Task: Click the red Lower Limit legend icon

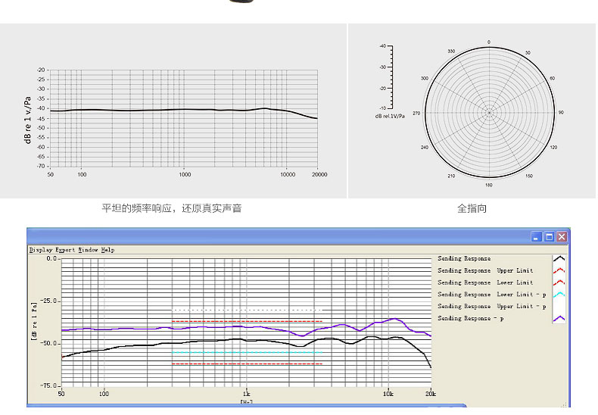Action: coord(559,282)
